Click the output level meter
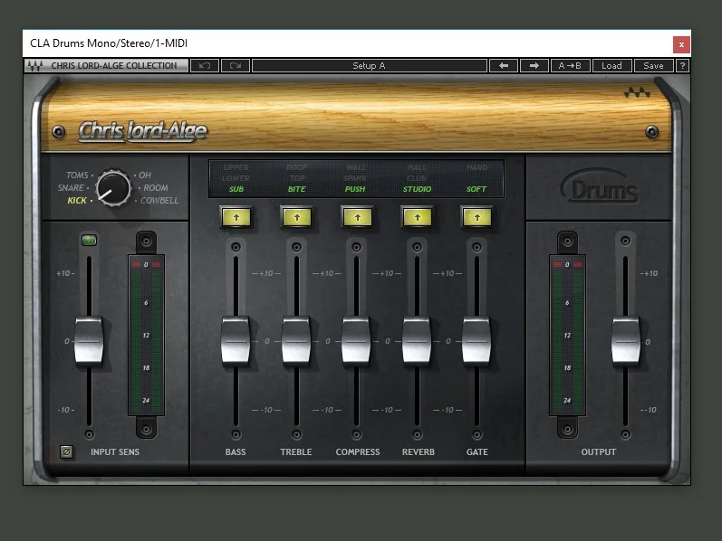The image size is (722, 541). pos(567,335)
